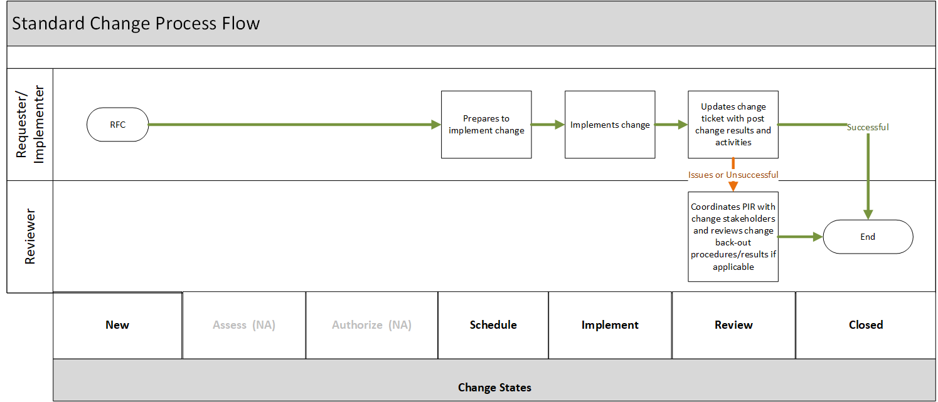Screen dimensions: 938x402
Task: Select the New change state cell
Action: point(117,325)
